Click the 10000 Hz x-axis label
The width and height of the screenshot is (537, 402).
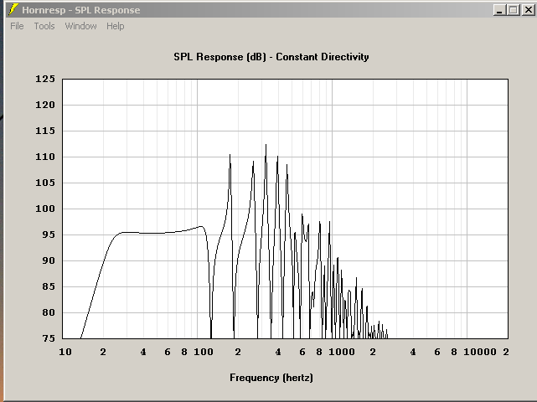[x=480, y=352]
